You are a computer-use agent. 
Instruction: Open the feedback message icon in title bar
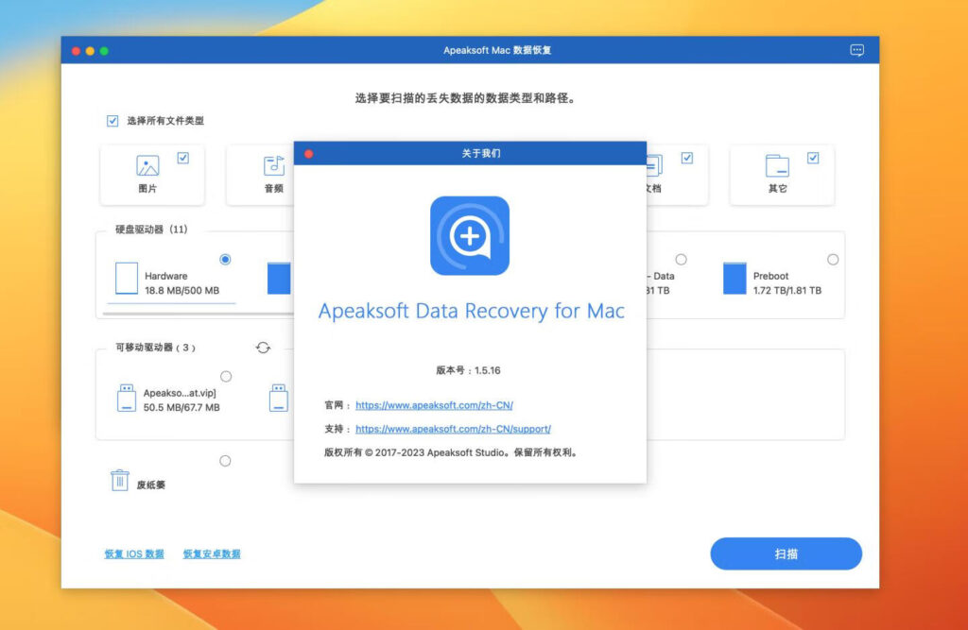[857, 50]
